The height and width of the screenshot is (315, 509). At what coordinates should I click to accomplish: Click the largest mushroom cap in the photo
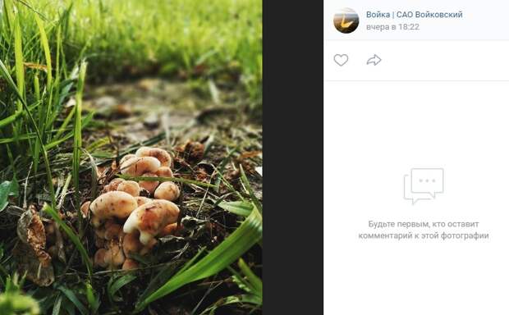pos(152,218)
